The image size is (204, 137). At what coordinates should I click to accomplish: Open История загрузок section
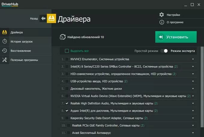[26, 41]
